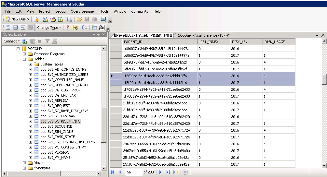Click the Add Table icon

click(94, 28)
